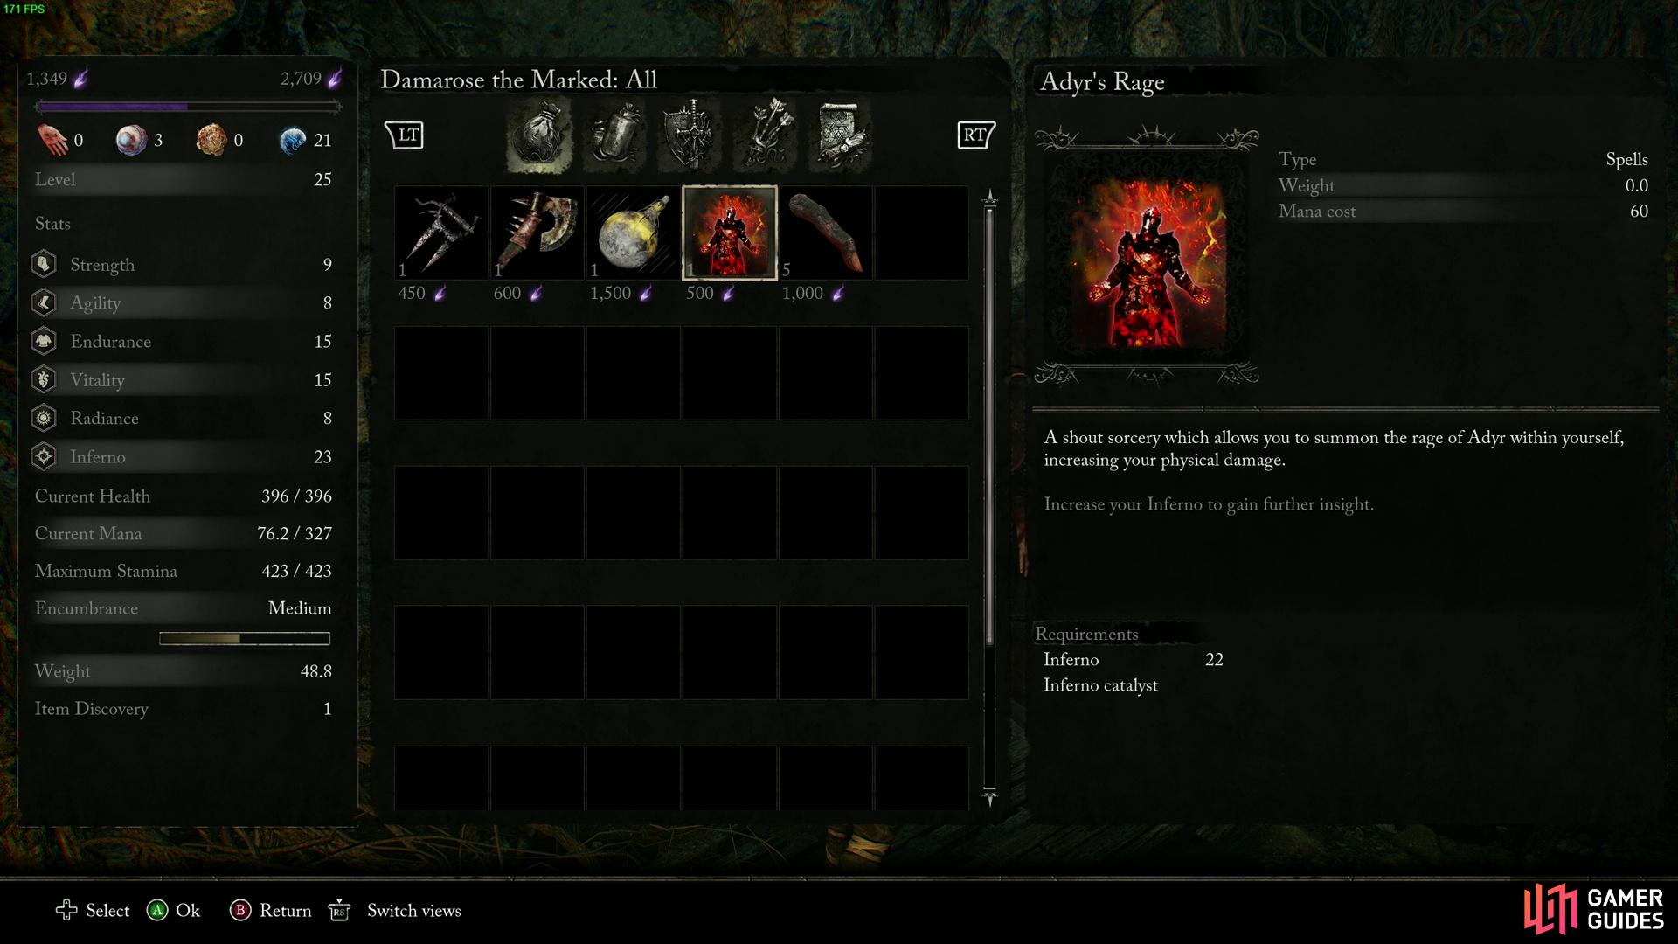Click the crossbow weapon icon
Screen dimensions: 1678x944
point(441,233)
